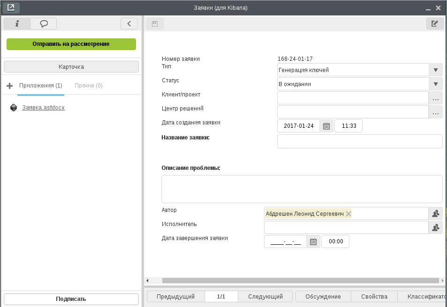
Task: Click request number 168-24-01-17
Action: (295, 59)
